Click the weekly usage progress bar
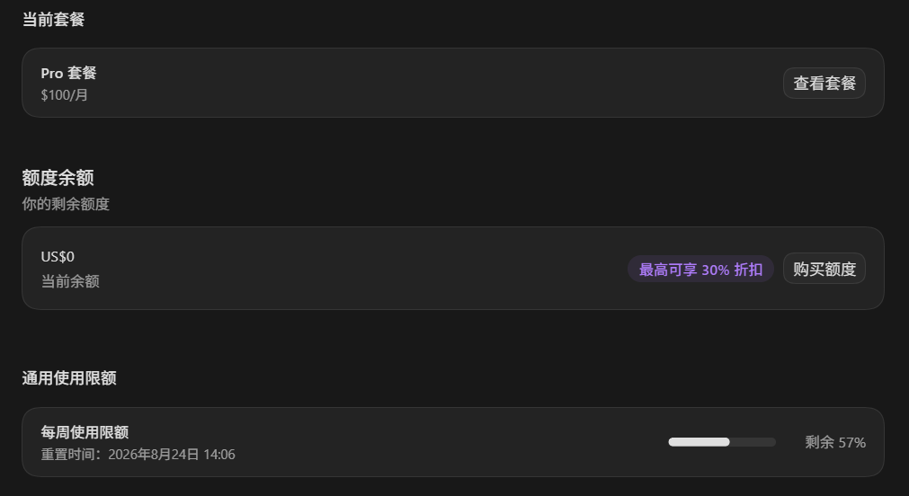This screenshot has width=909, height=496. pyautogui.click(x=722, y=442)
